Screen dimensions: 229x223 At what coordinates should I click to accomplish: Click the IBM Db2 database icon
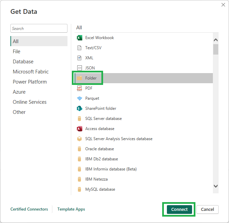80,159
